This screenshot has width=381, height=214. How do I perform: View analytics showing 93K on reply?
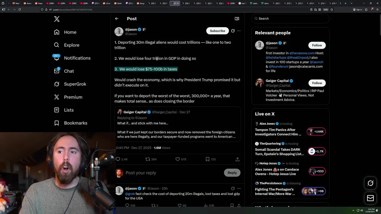pyautogui.click(x=209, y=205)
